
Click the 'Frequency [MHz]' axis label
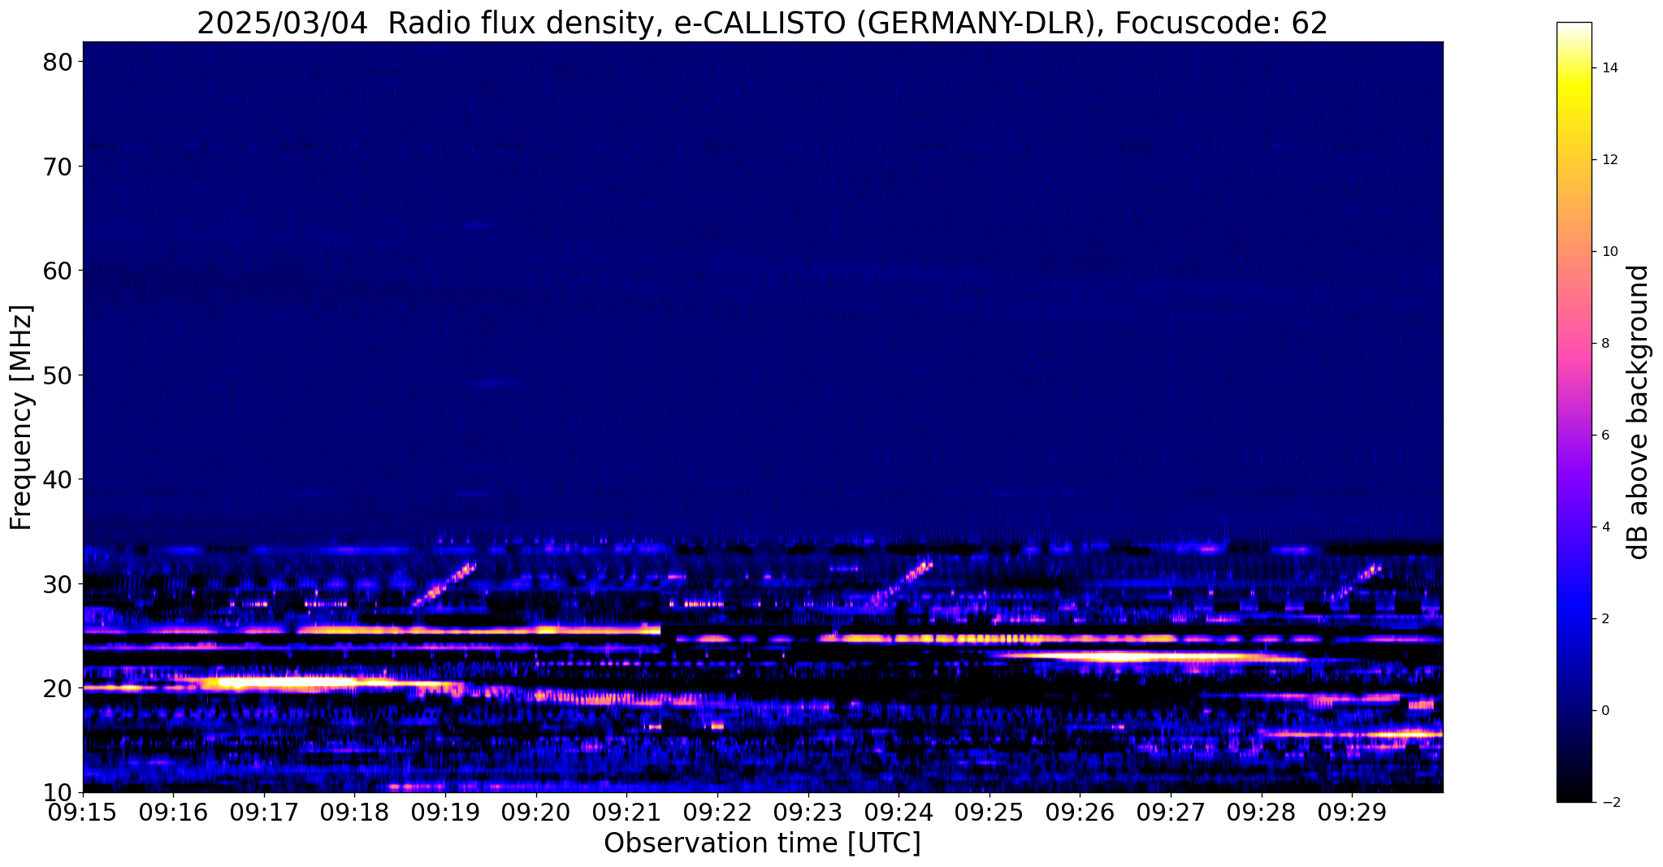click(x=21, y=417)
